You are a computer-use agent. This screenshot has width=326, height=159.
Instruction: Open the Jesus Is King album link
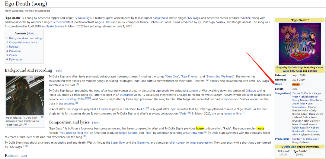click(x=68, y=99)
